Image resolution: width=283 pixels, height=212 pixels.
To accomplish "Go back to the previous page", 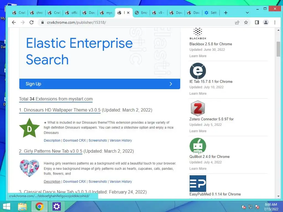I will [x=14, y=22].
